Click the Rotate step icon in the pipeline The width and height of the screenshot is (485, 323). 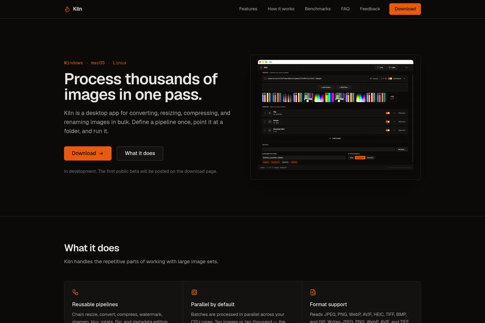[269, 121]
